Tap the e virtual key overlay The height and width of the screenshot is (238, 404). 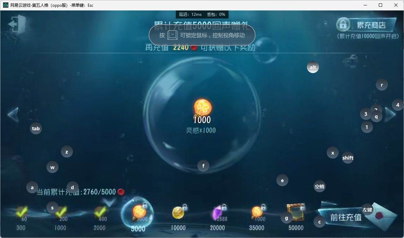[x=282, y=180]
